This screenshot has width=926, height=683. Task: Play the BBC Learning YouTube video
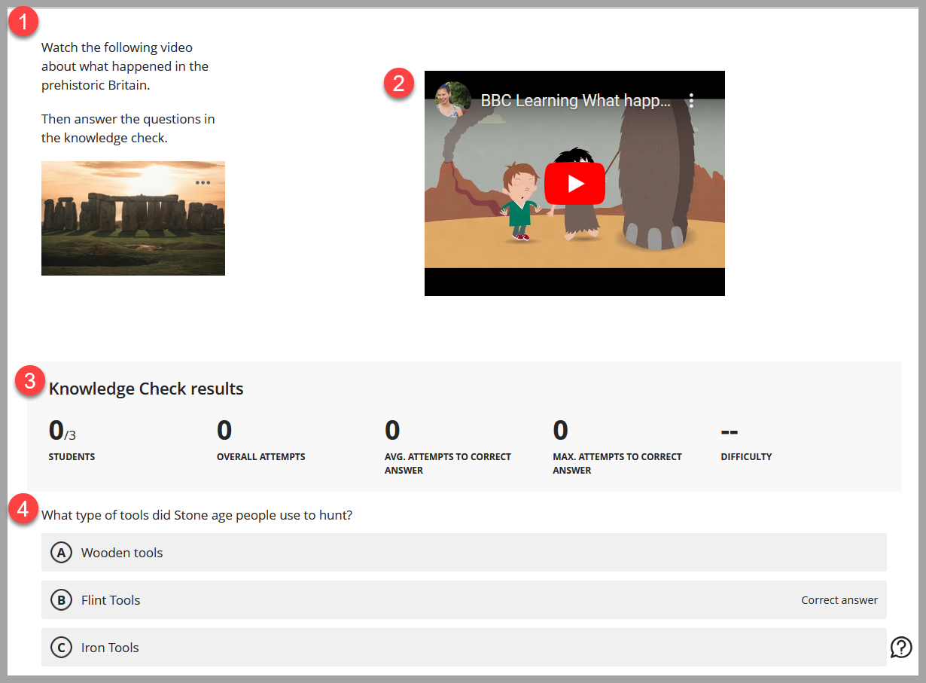tap(574, 183)
